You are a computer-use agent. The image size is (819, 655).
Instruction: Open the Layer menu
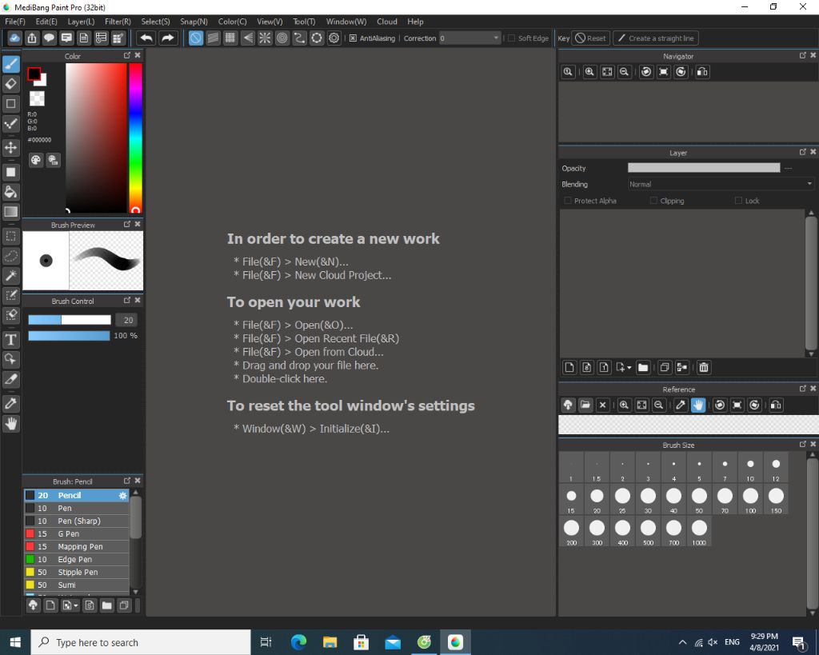click(81, 22)
